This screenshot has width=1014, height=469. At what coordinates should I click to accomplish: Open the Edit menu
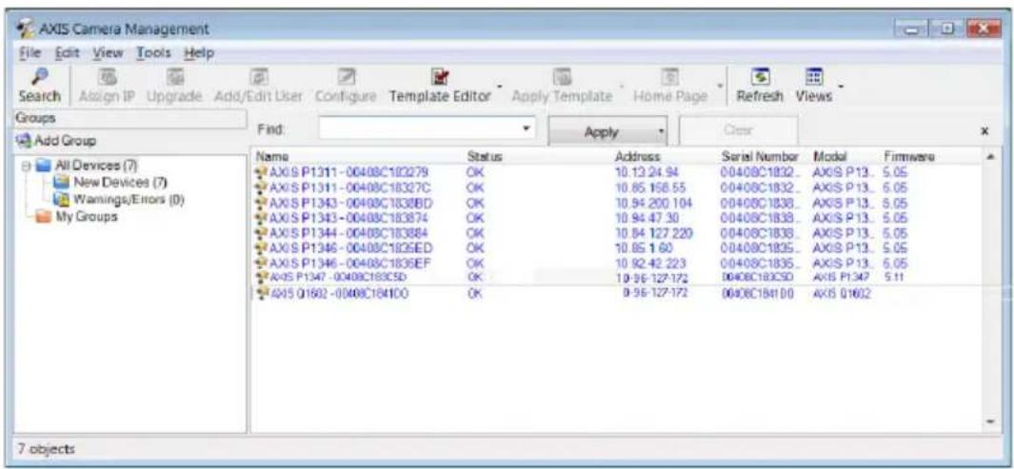click(x=66, y=51)
